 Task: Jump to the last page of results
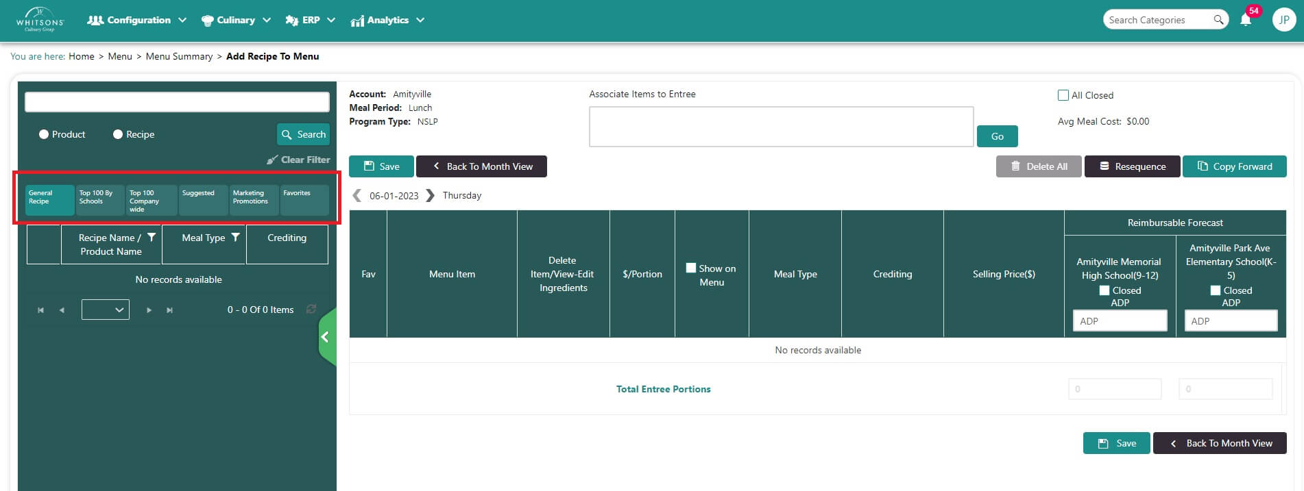point(169,310)
